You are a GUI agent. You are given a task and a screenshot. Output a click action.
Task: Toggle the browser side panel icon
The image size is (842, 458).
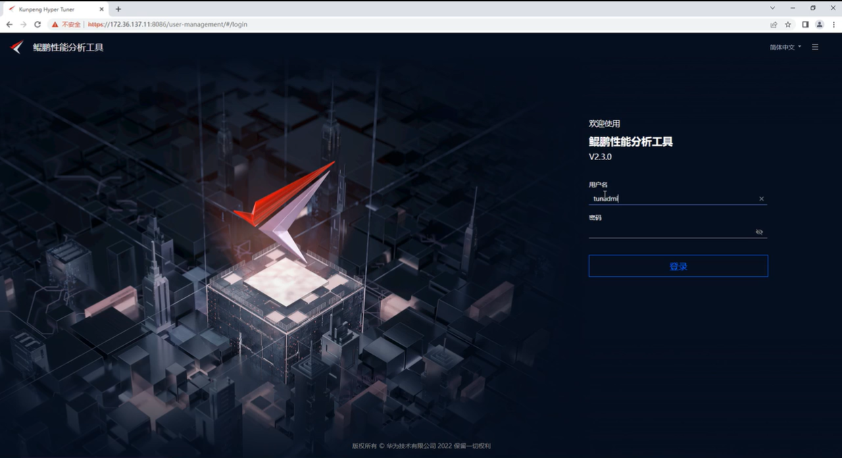click(x=806, y=24)
